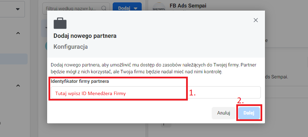Click the FB Ads Sempai heading
The image size is (308, 137).
click(x=188, y=5)
